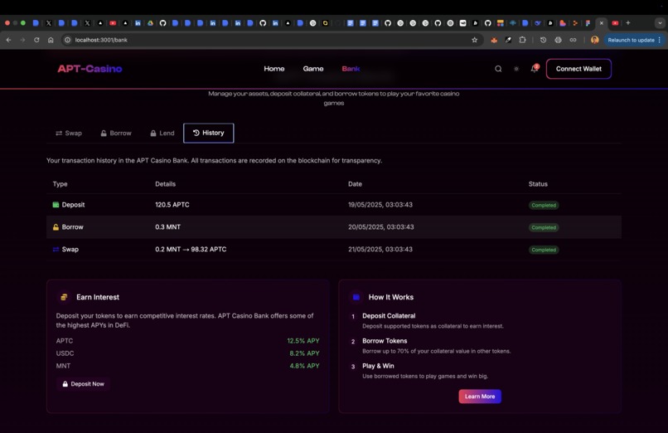Open the Game nav item
This screenshot has height=433, width=668.
pyautogui.click(x=313, y=69)
